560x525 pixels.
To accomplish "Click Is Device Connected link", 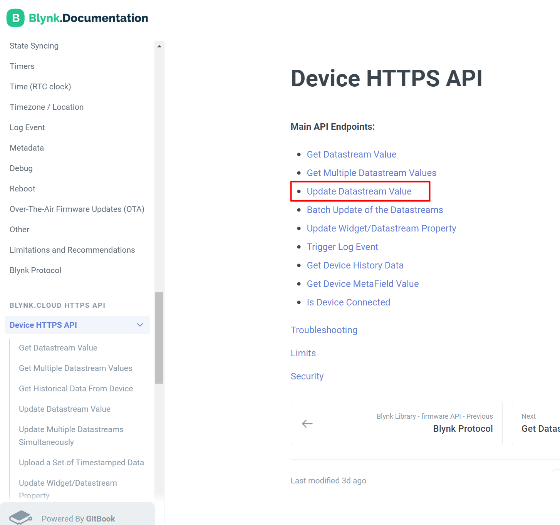I will [x=349, y=302].
